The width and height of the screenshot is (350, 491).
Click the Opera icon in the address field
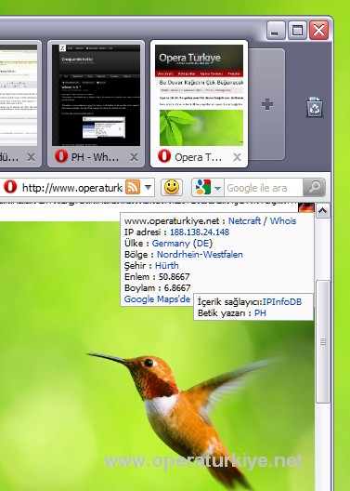[10, 187]
